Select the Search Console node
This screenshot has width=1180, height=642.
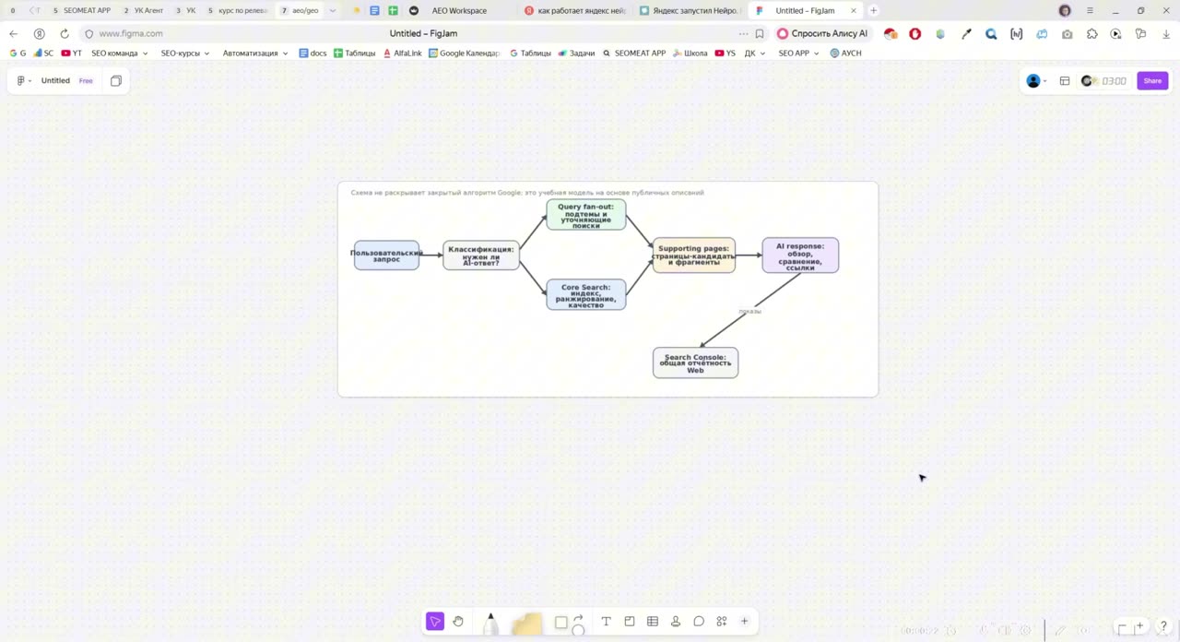(x=695, y=363)
